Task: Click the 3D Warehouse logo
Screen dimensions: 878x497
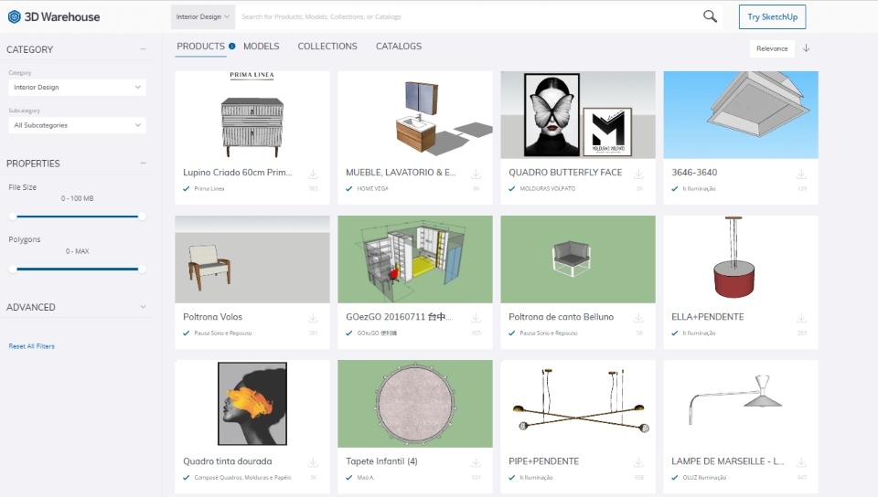Action: 54,16
